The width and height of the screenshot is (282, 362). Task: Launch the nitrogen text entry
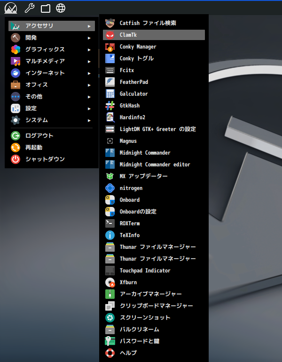coord(131,189)
